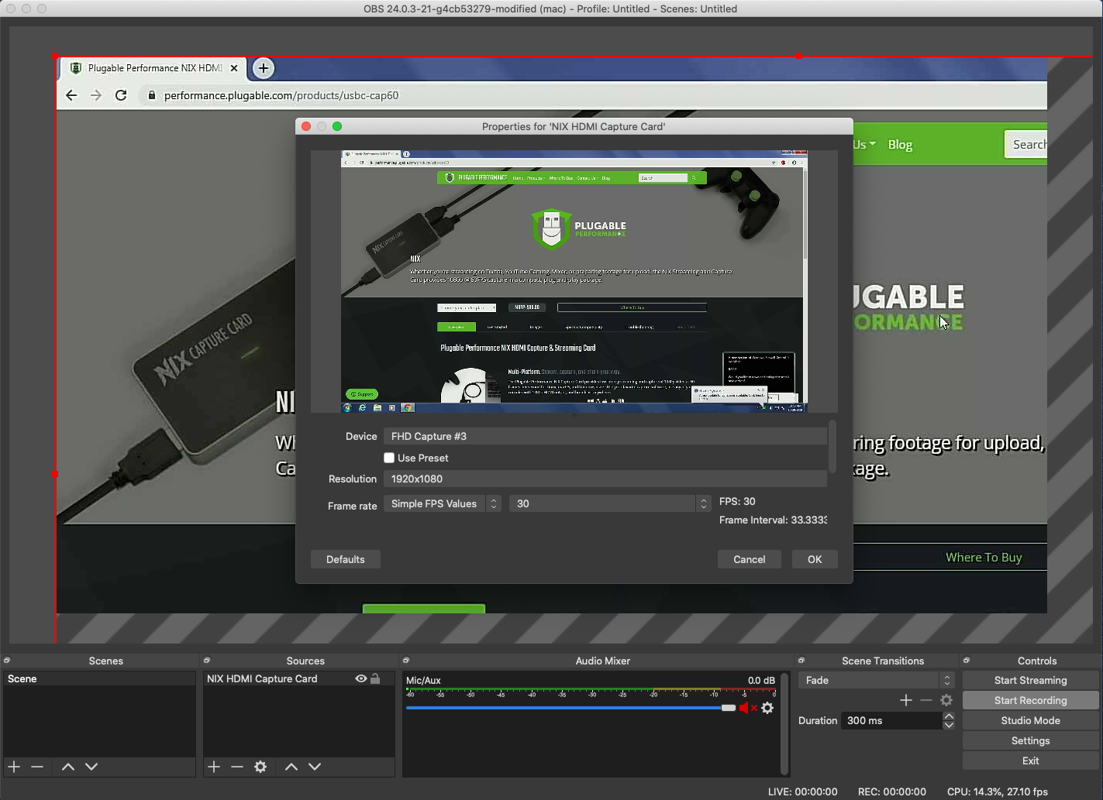This screenshot has width=1103, height=800.
Task: Pop out the Audio Mixer dock icon
Action: [x=406, y=661]
